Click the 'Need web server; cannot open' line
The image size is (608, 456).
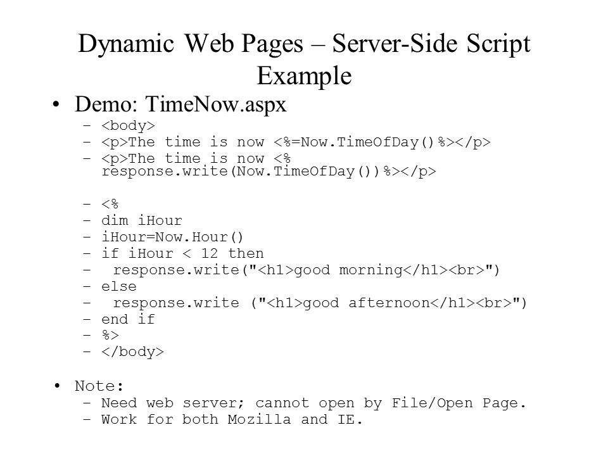[313, 403]
